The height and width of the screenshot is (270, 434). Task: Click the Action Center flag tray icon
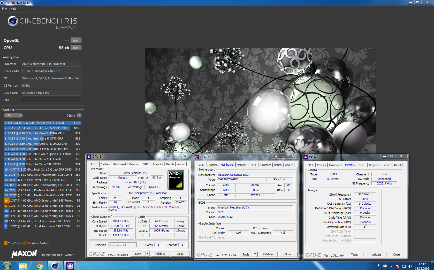coord(398,266)
